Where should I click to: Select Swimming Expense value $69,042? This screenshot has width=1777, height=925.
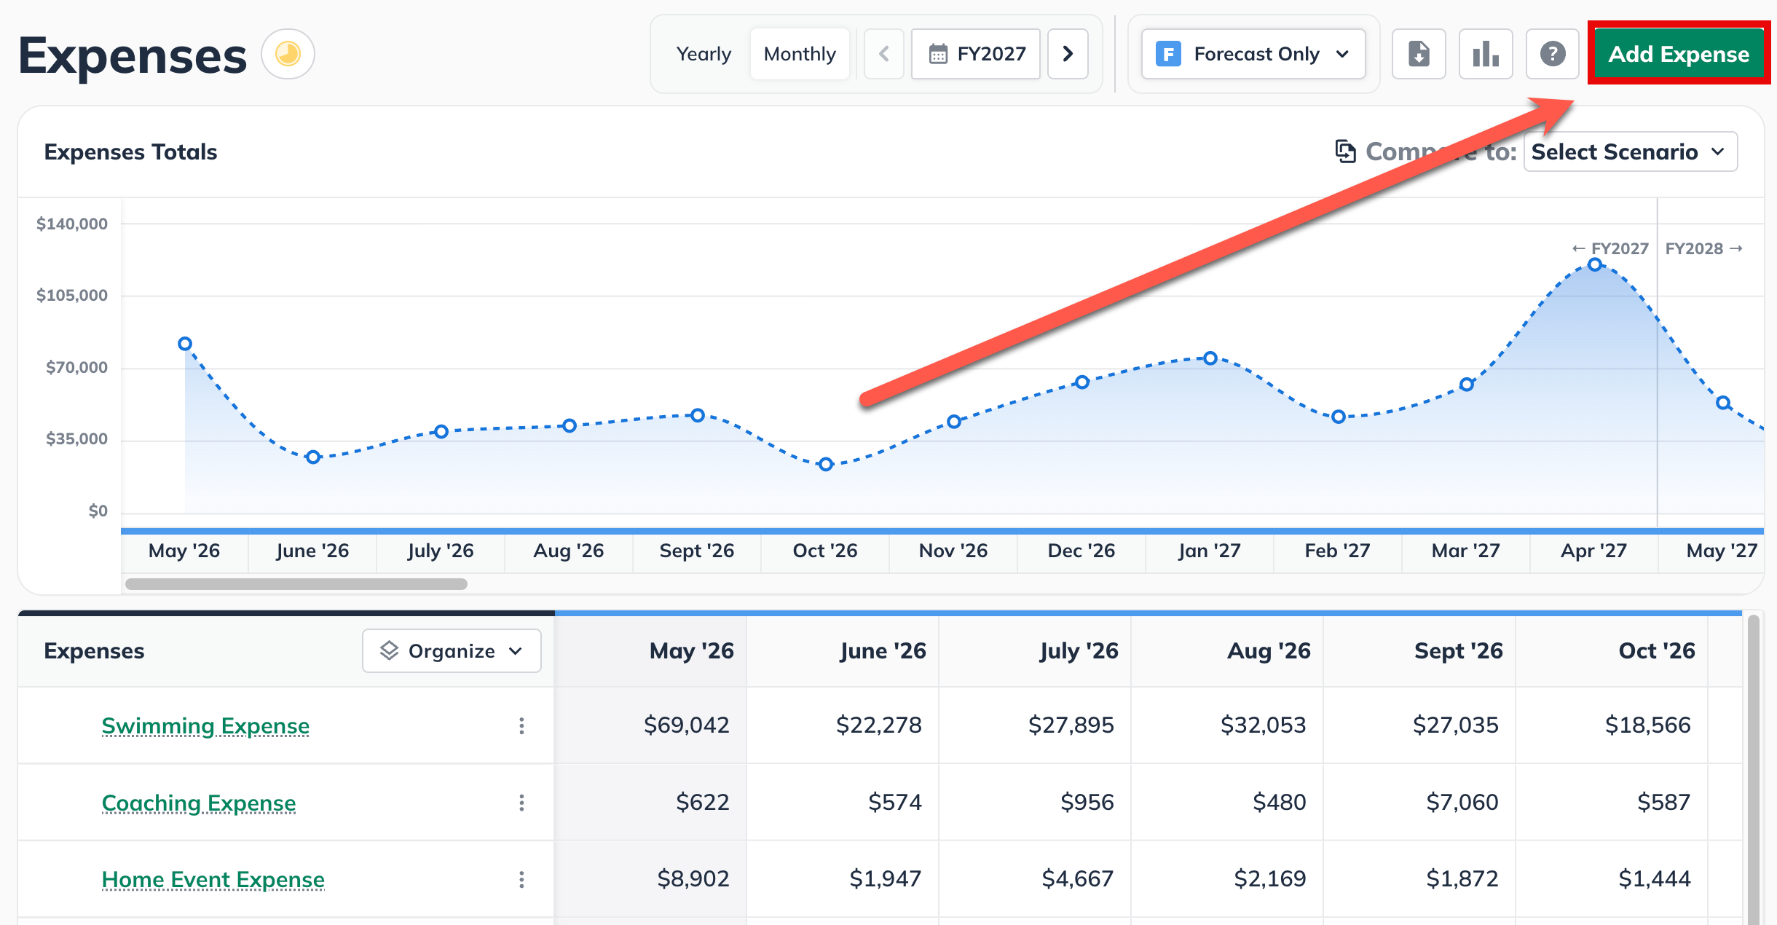point(687,725)
